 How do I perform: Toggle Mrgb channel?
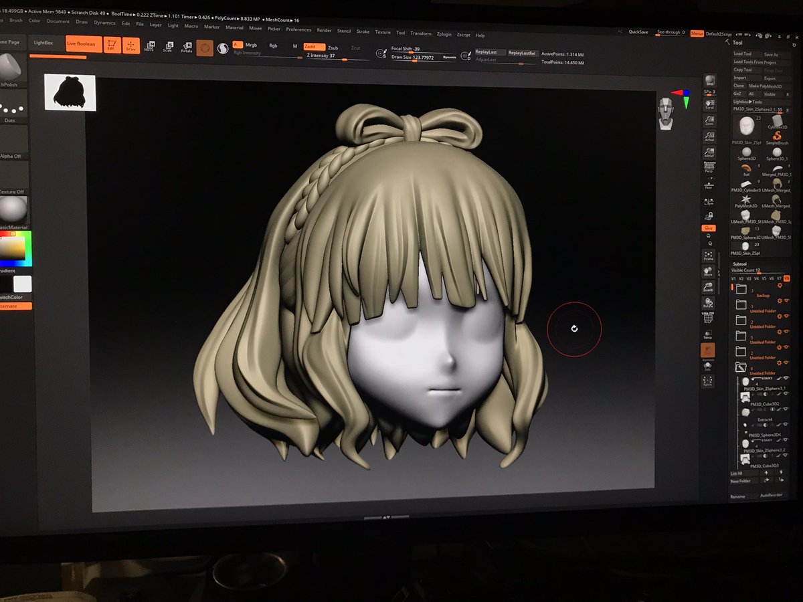point(252,45)
